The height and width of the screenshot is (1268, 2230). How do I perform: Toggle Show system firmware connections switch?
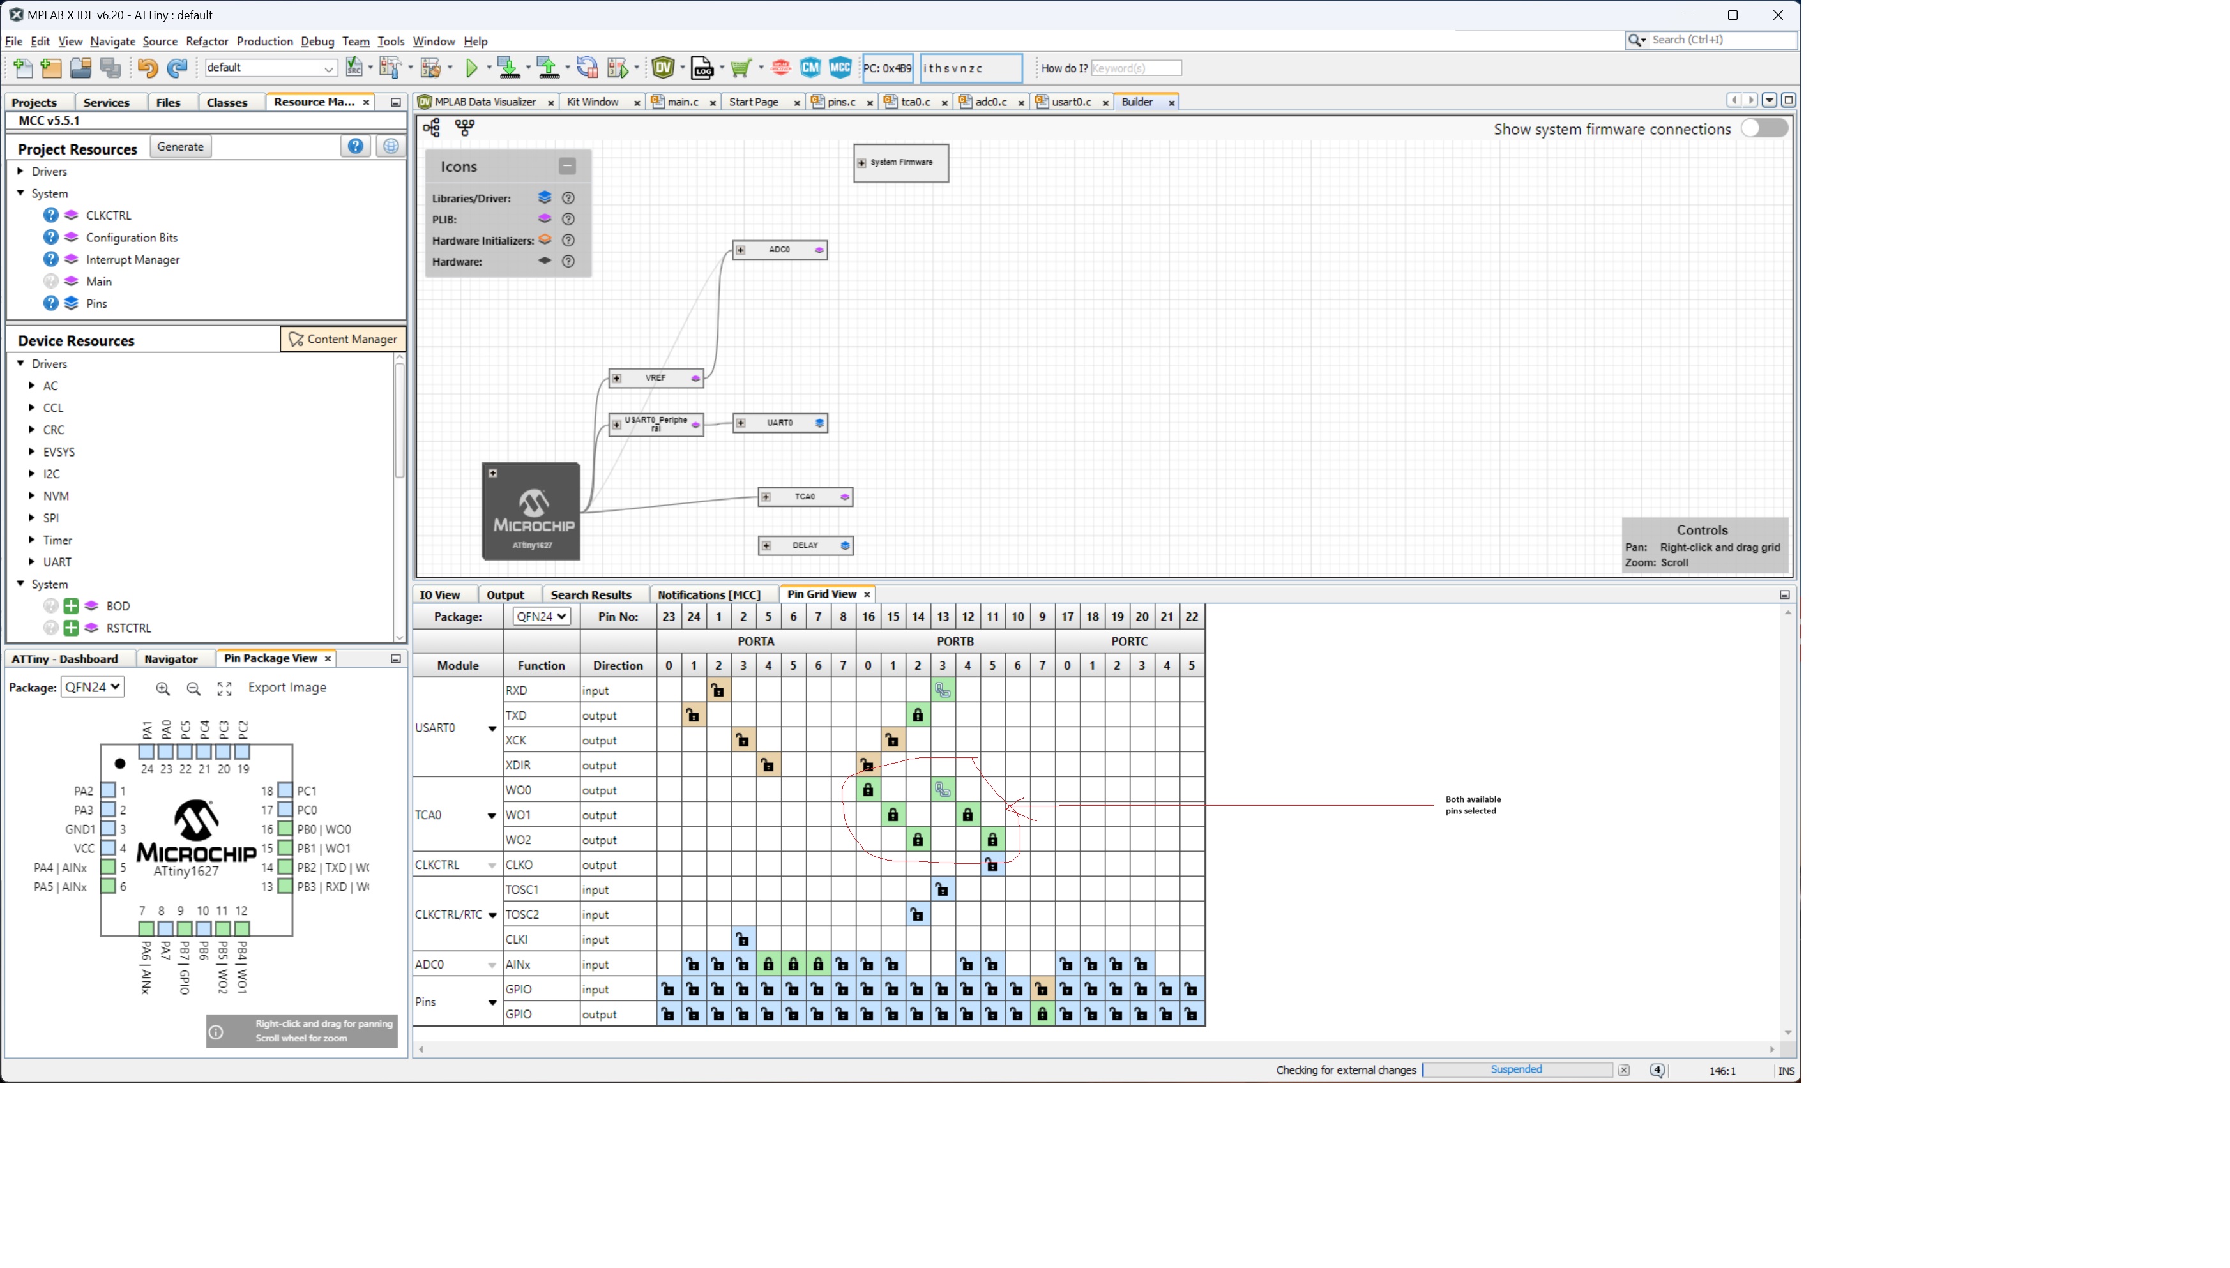(1764, 128)
